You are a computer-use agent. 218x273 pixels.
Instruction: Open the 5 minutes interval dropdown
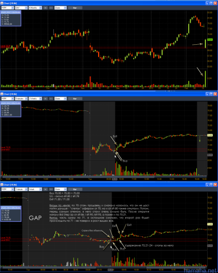tap(21, 98)
